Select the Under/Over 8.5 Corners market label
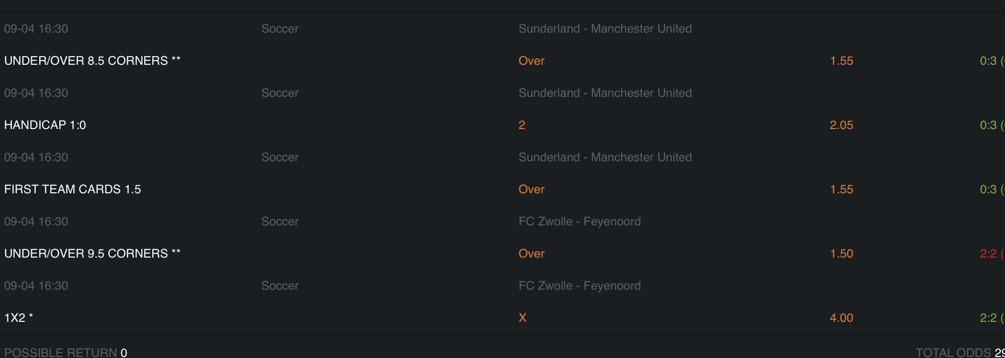The image size is (1005, 358). [92, 61]
